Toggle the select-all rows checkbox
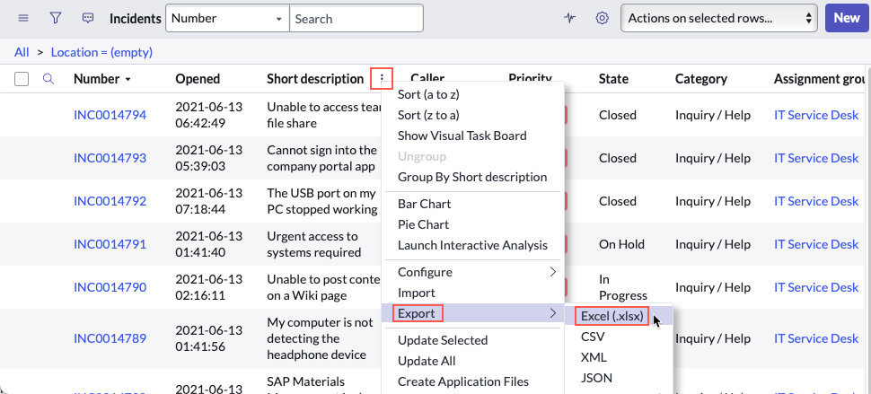871x394 pixels. pos(22,79)
